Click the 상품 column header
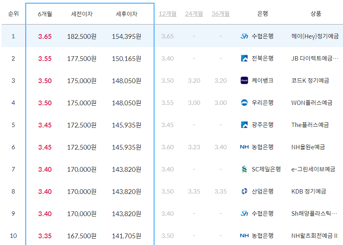 point(316,13)
